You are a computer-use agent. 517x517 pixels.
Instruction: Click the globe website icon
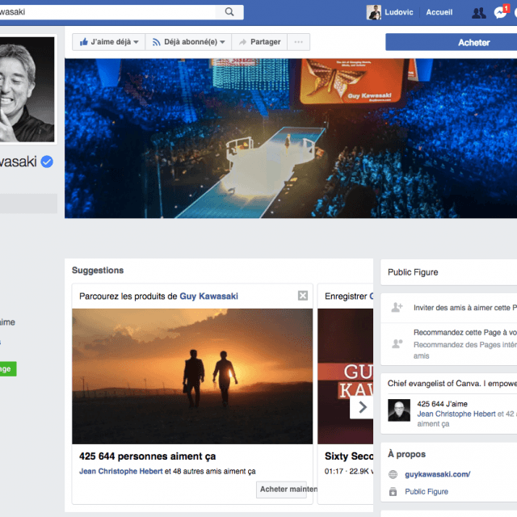pos(393,474)
